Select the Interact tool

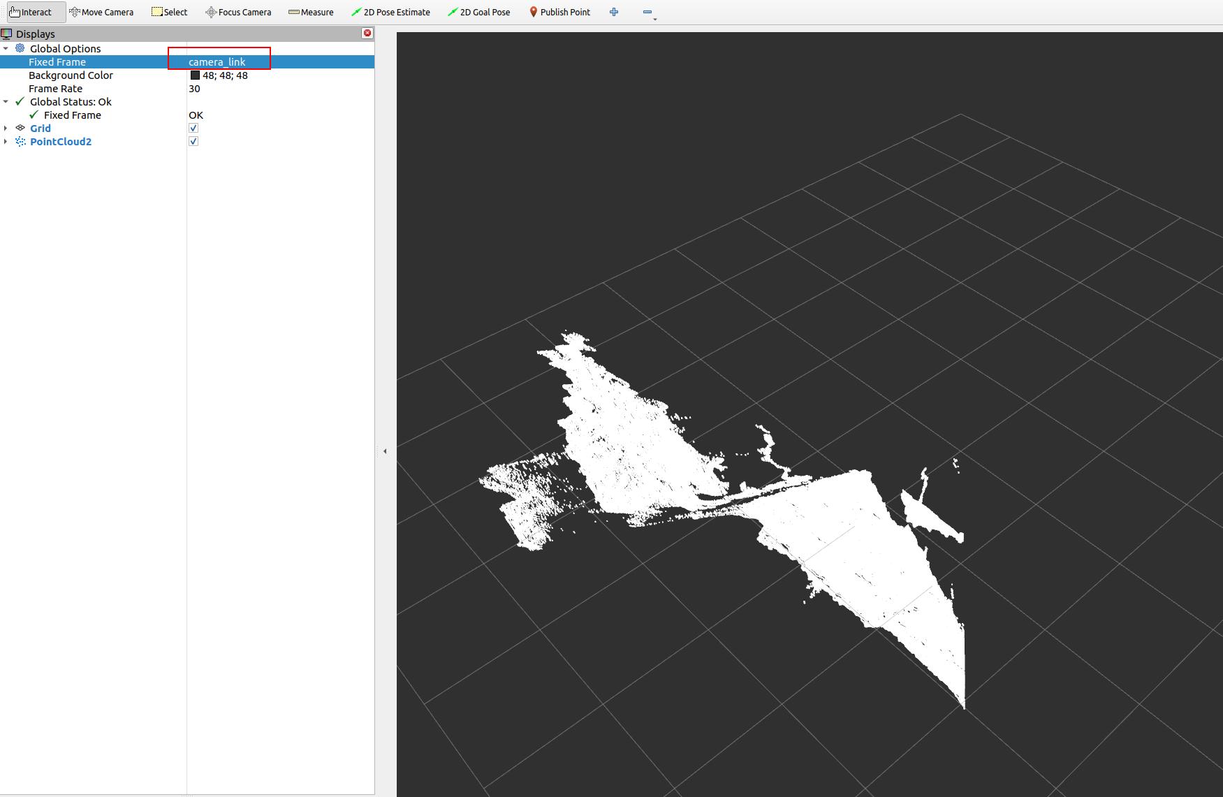tap(34, 12)
